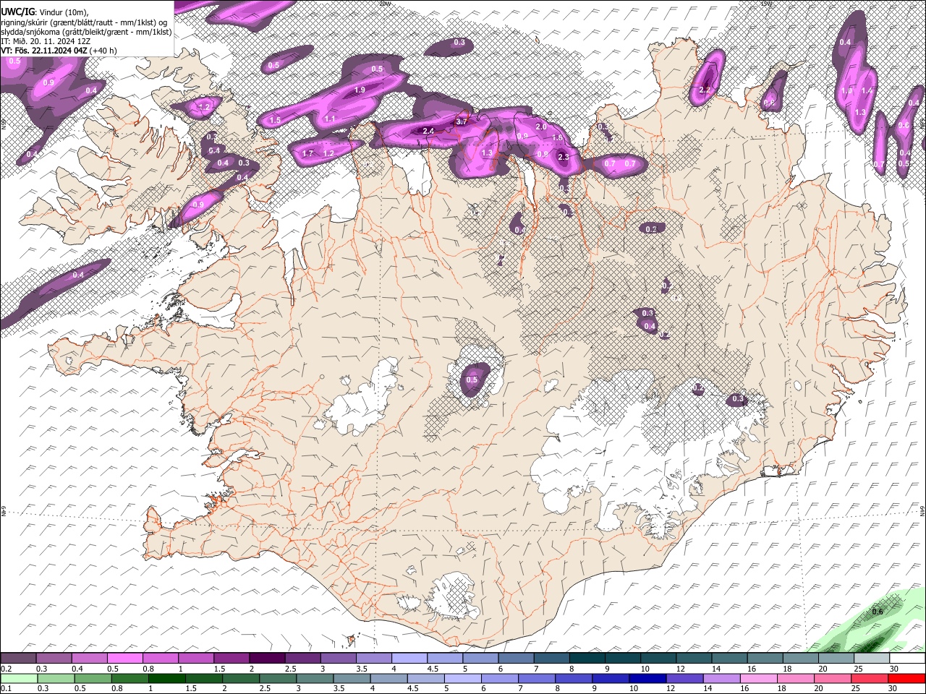Select the pink swatch labeled 16 in lower legend
Image resolution: width=926 pixels, height=694 pixels.
(x=759, y=678)
